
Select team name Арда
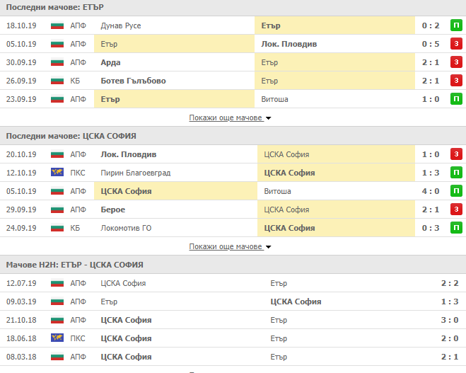(x=110, y=62)
